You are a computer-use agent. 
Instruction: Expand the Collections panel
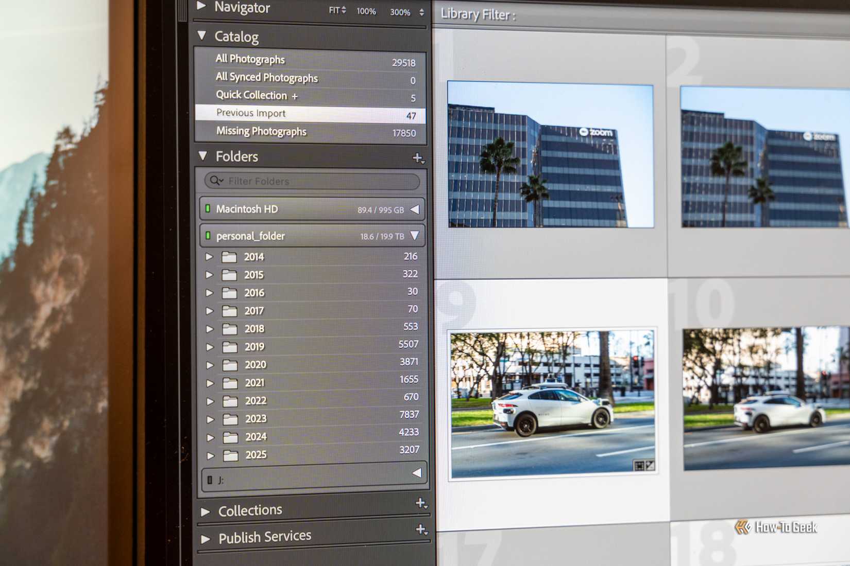(x=206, y=511)
